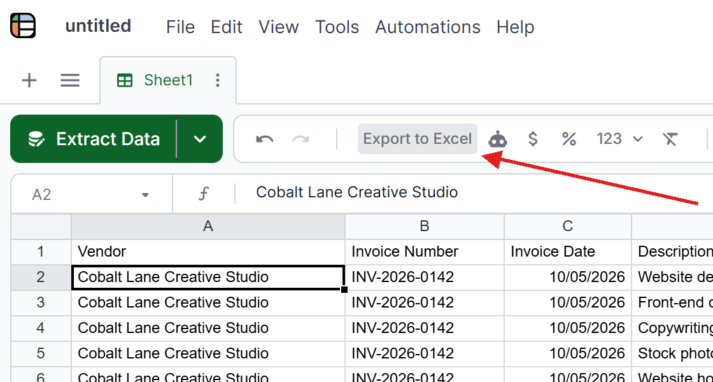Image resolution: width=713 pixels, height=382 pixels.
Task: Select vendor cell in row 2
Action: [208, 277]
